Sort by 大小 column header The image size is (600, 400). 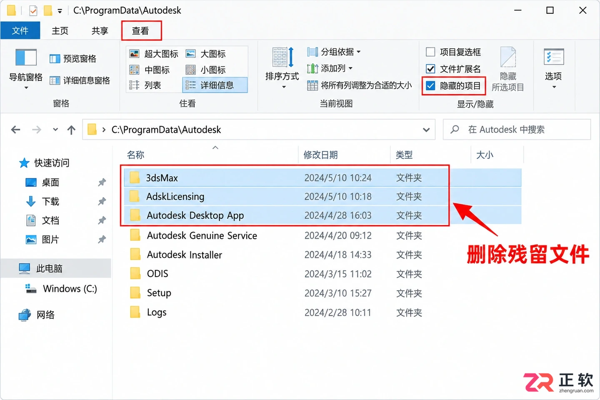pyautogui.click(x=485, y=155)
